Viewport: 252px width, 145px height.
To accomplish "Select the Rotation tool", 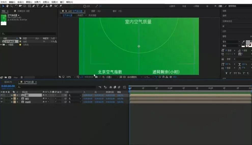I will point(16,6).
